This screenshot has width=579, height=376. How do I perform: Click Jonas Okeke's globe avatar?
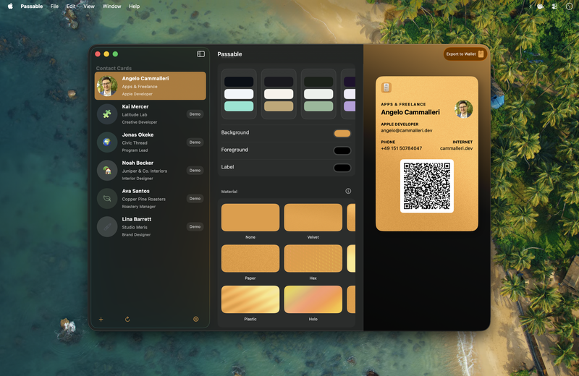click(x=107, y=142)
